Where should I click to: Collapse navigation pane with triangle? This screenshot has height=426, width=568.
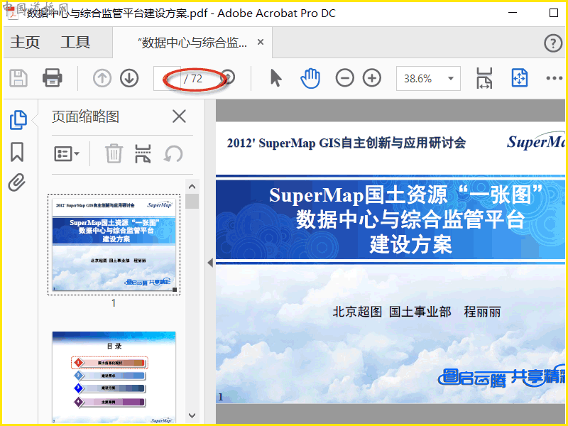tap(210, 263)
